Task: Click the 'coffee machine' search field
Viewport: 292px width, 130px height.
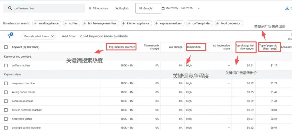Action: click(x=47, y=8)
